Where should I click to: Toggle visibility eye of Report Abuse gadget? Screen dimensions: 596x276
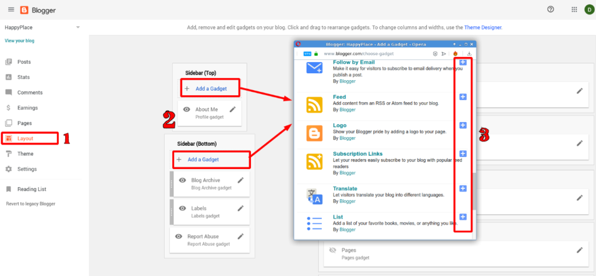179,236
